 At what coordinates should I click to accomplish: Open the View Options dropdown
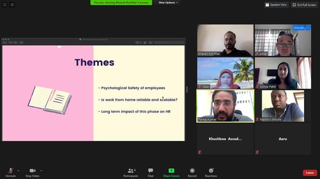(x=168, y=2)
